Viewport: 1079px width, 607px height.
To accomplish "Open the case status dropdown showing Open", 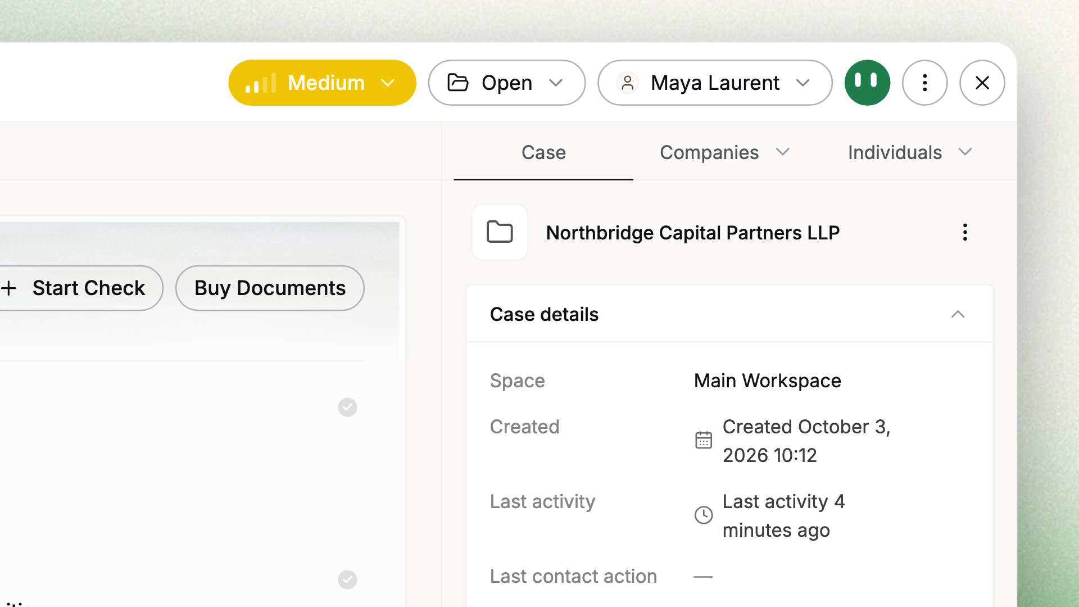I will point(506,83).
